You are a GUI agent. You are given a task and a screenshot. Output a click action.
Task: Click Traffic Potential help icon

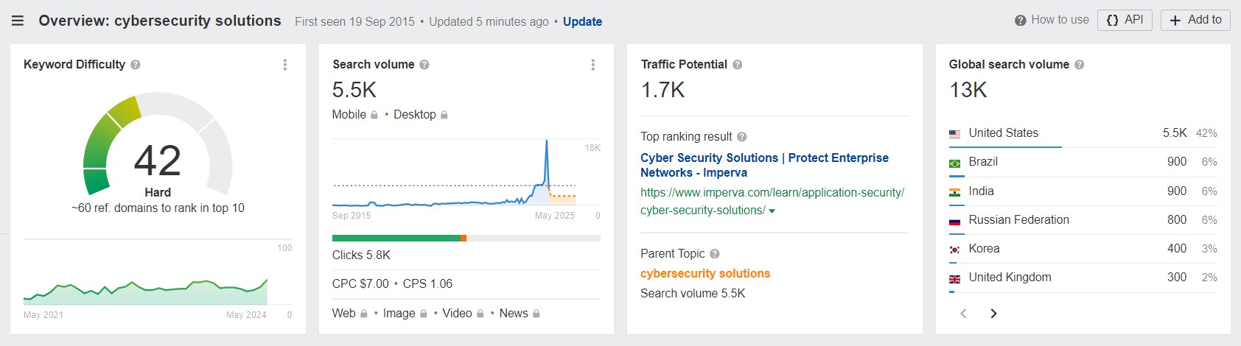click(737, 65)
